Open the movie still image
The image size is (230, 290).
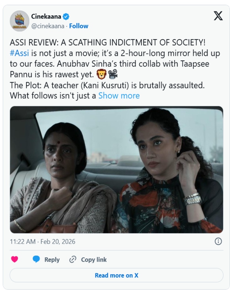116,170
